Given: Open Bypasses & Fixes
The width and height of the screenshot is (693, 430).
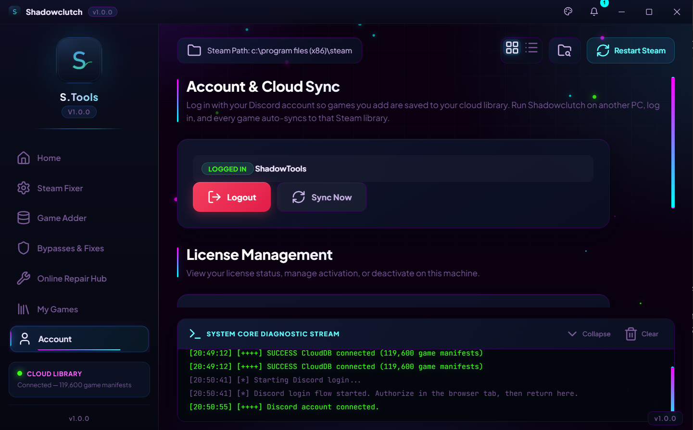Looking at the screenshot, I should tap(79, 248).
